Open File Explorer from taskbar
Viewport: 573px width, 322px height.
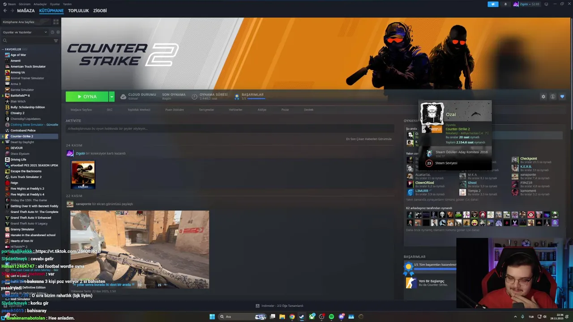point(282,317)
